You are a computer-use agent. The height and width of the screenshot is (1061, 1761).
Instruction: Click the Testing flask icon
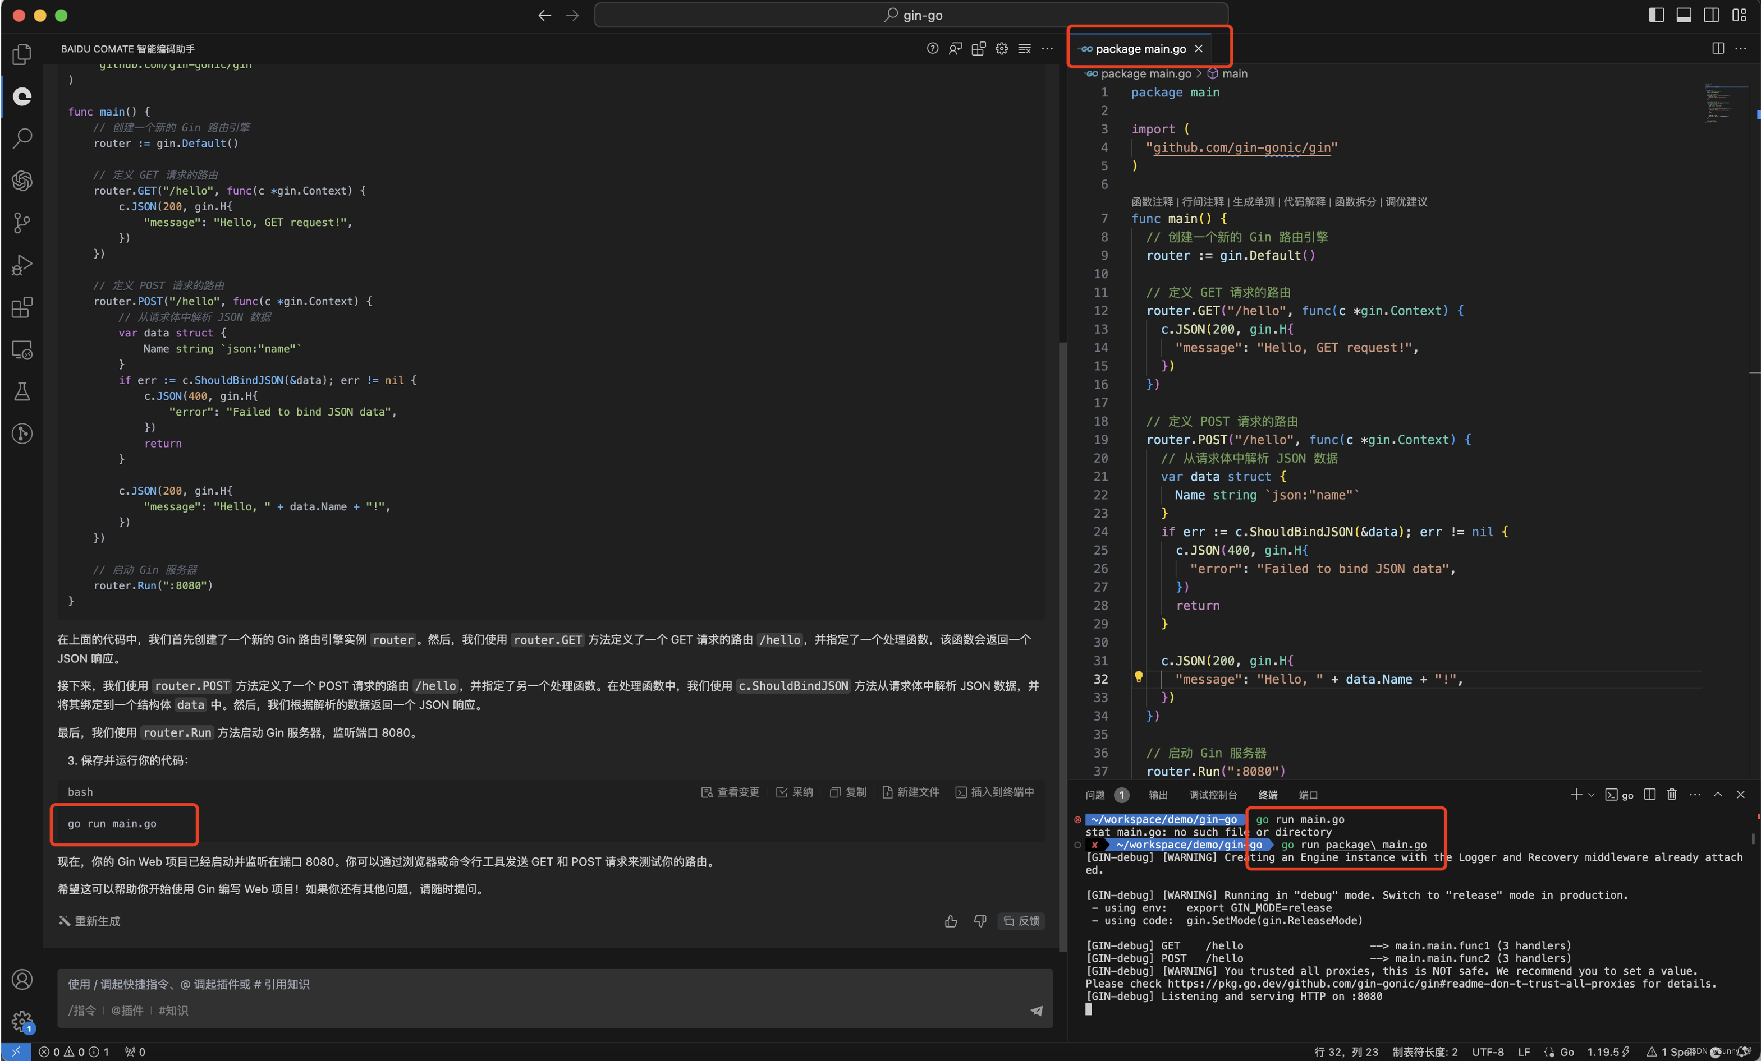(22, 391)
